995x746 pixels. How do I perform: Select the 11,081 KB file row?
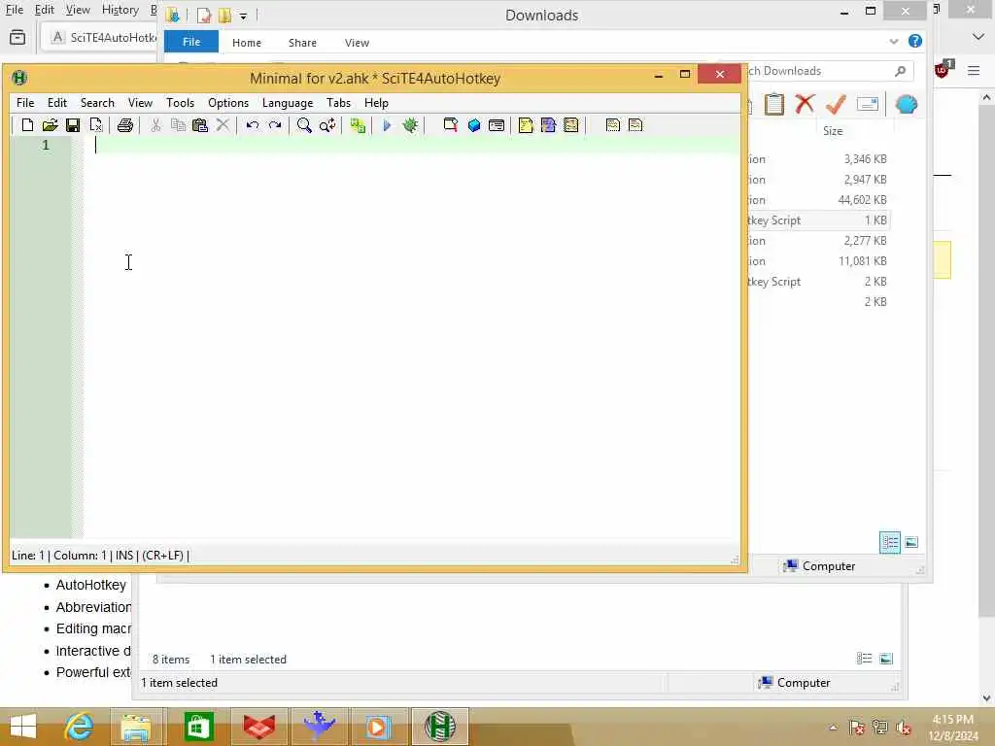tap(818, 260)
